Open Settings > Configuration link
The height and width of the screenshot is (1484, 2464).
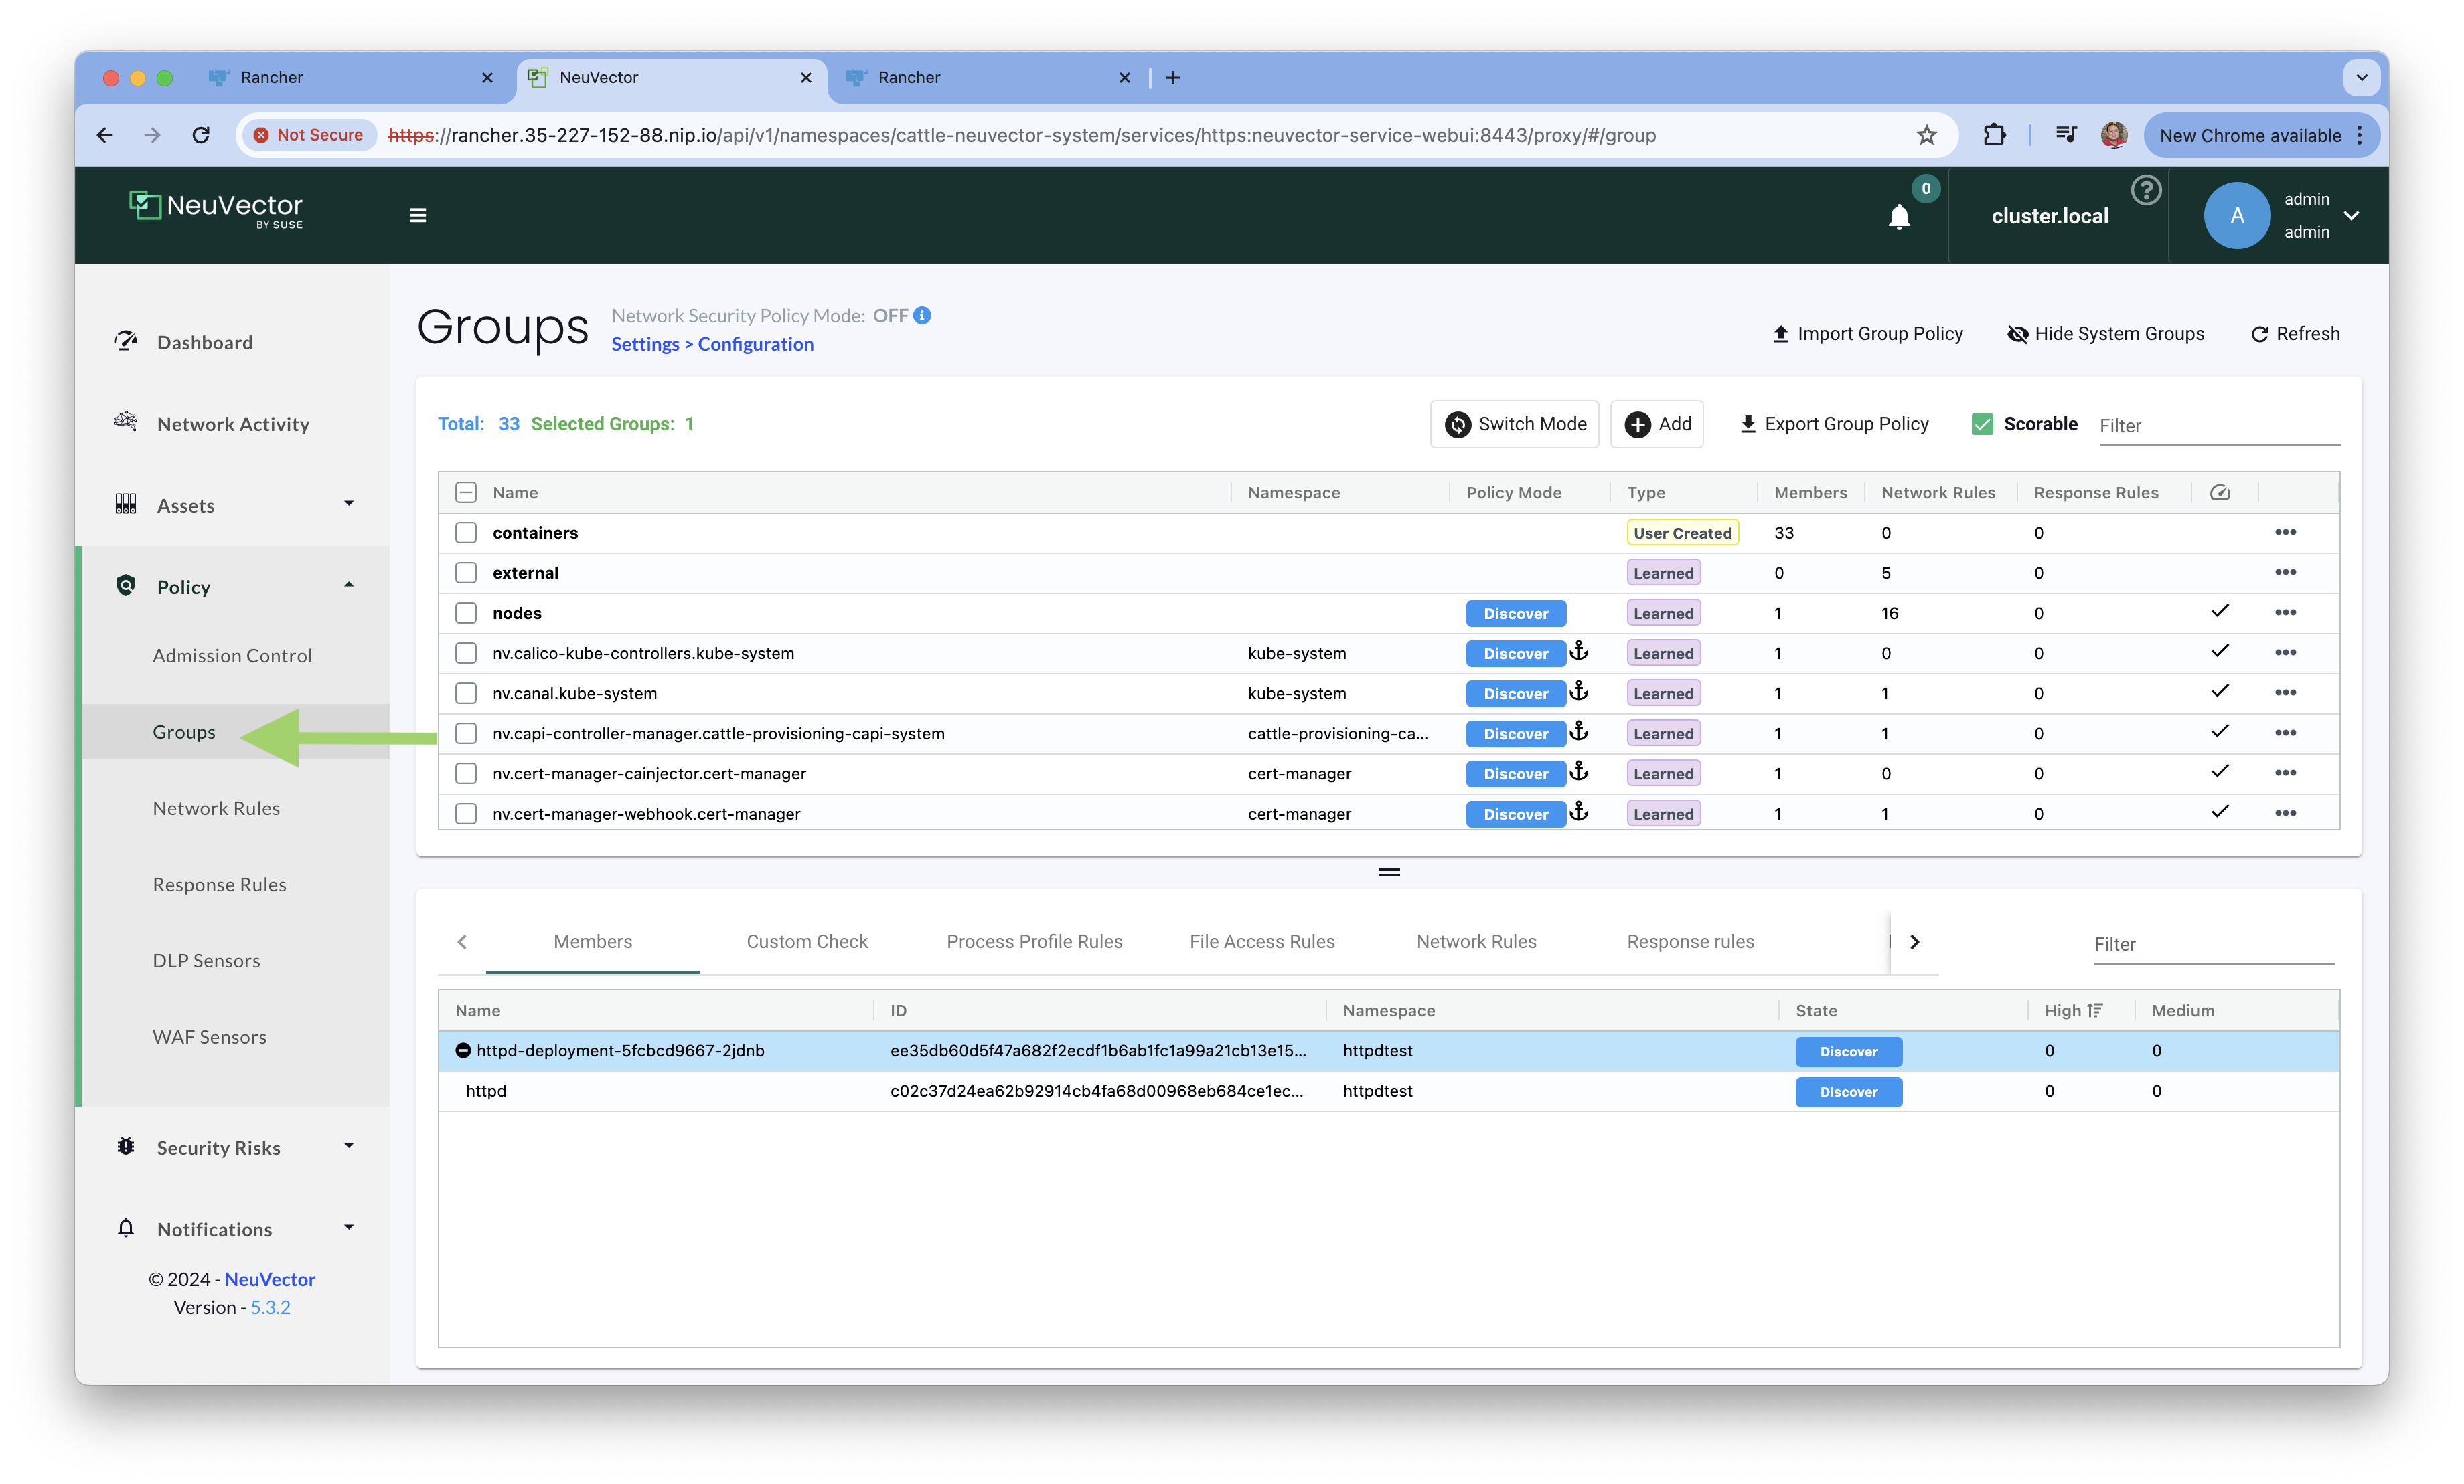tap(712, 344)
